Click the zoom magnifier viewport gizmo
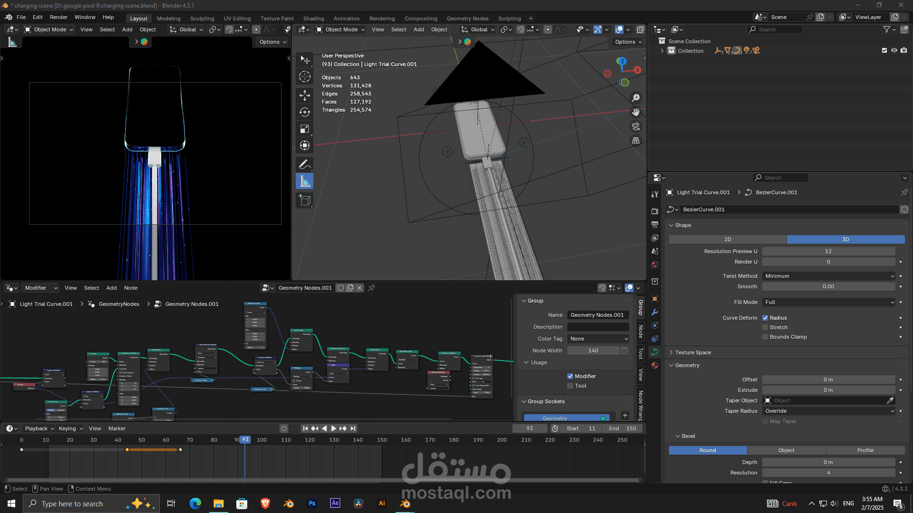The image size is (913, 513). 636,98
